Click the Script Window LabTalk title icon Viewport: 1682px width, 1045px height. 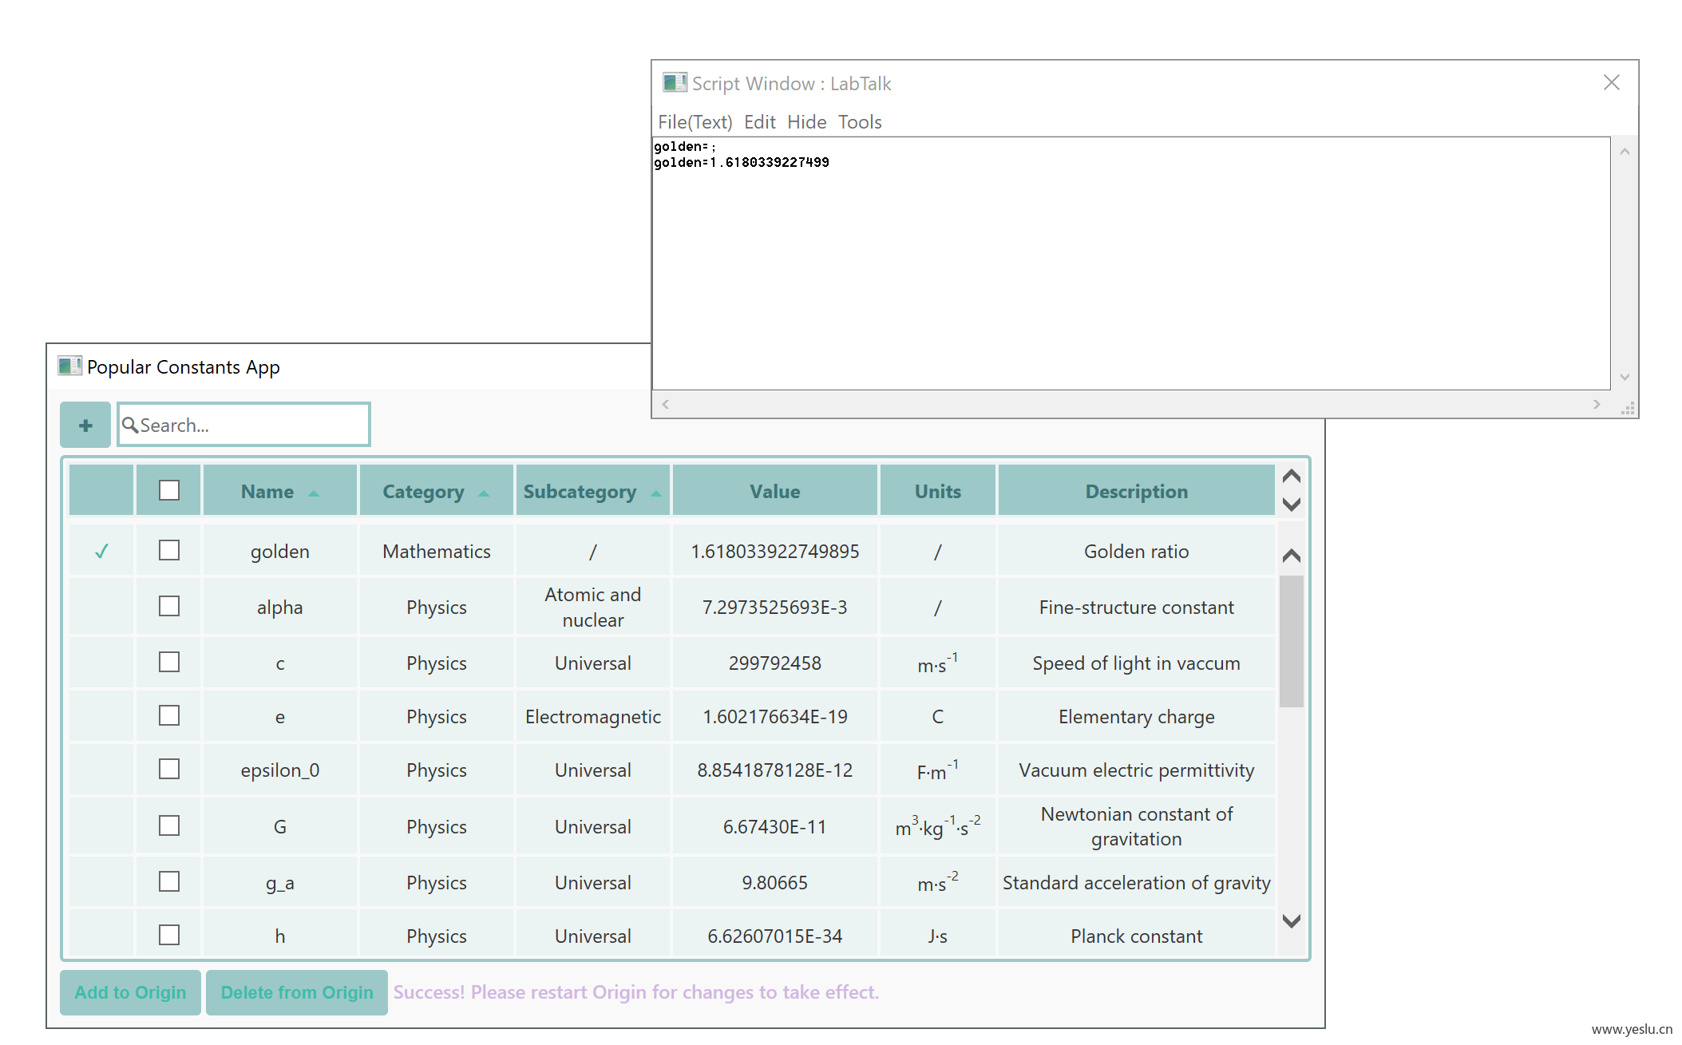click(x=675, y=83)
